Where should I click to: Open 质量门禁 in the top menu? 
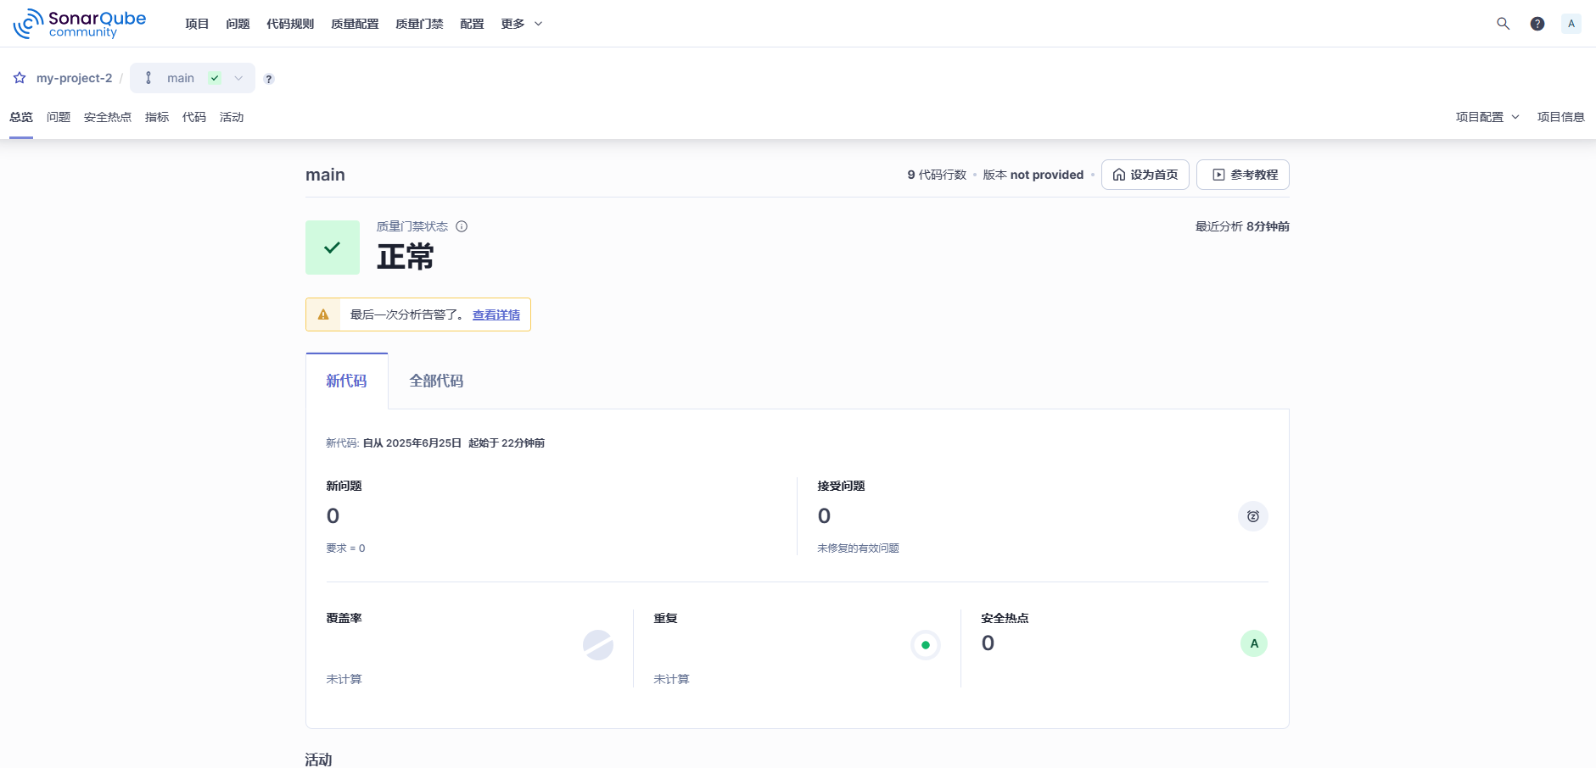[419, 24]
